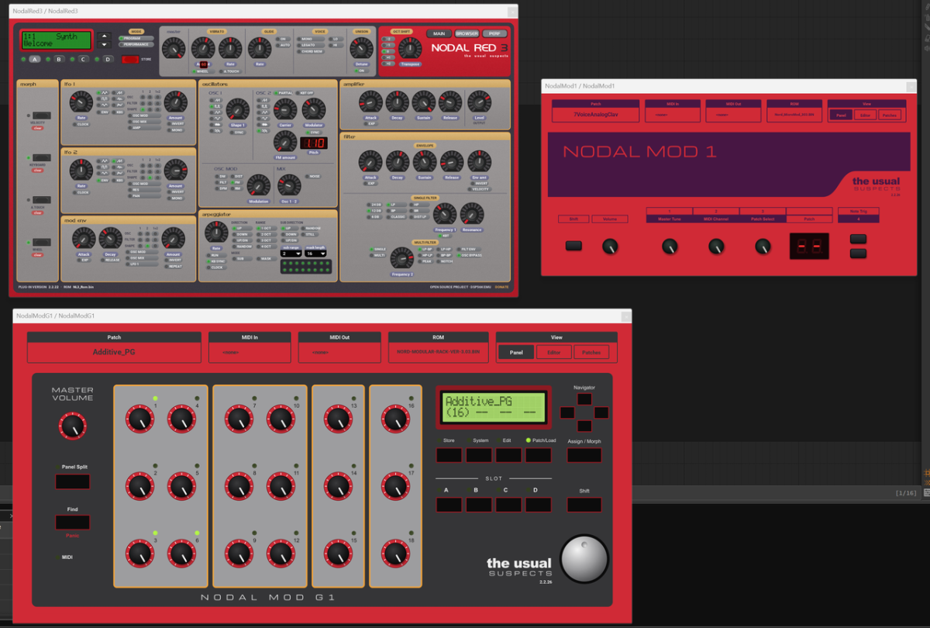Click the Store button in NodalModG1
Screen dimensions: 930x628
pyautogui.click(x=449, y=455)
